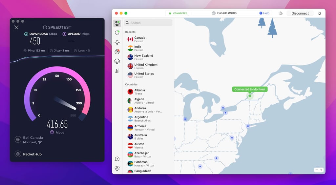This screenshot has height=185, width=336.
Task: Click the SPEEDTEST logo title
Action: (x=57, y=27)
